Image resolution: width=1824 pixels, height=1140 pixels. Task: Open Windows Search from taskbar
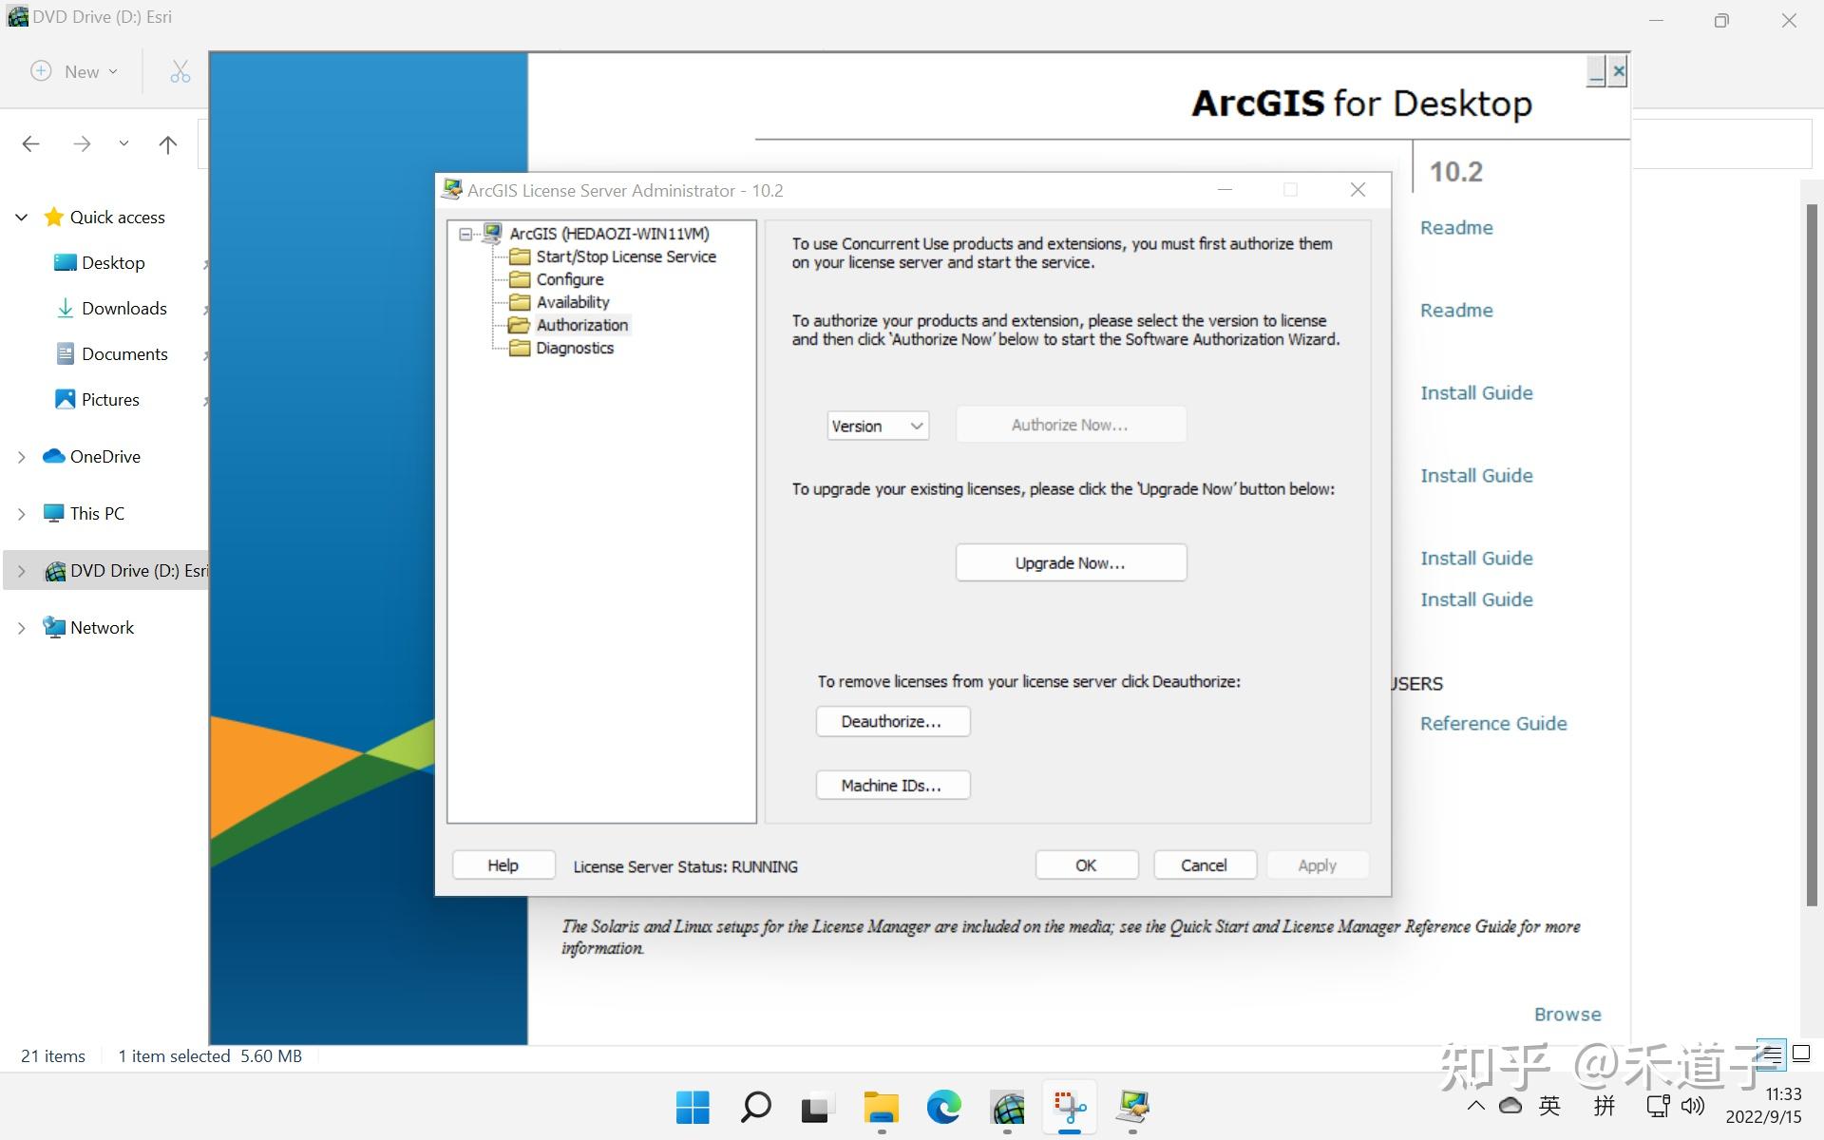(x=755, y=1107)
